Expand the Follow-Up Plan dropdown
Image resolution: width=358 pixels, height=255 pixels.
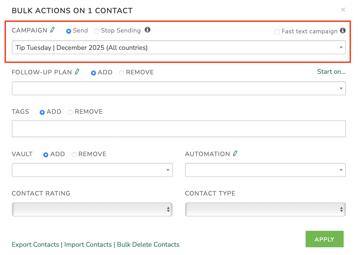tap(179, 88)
